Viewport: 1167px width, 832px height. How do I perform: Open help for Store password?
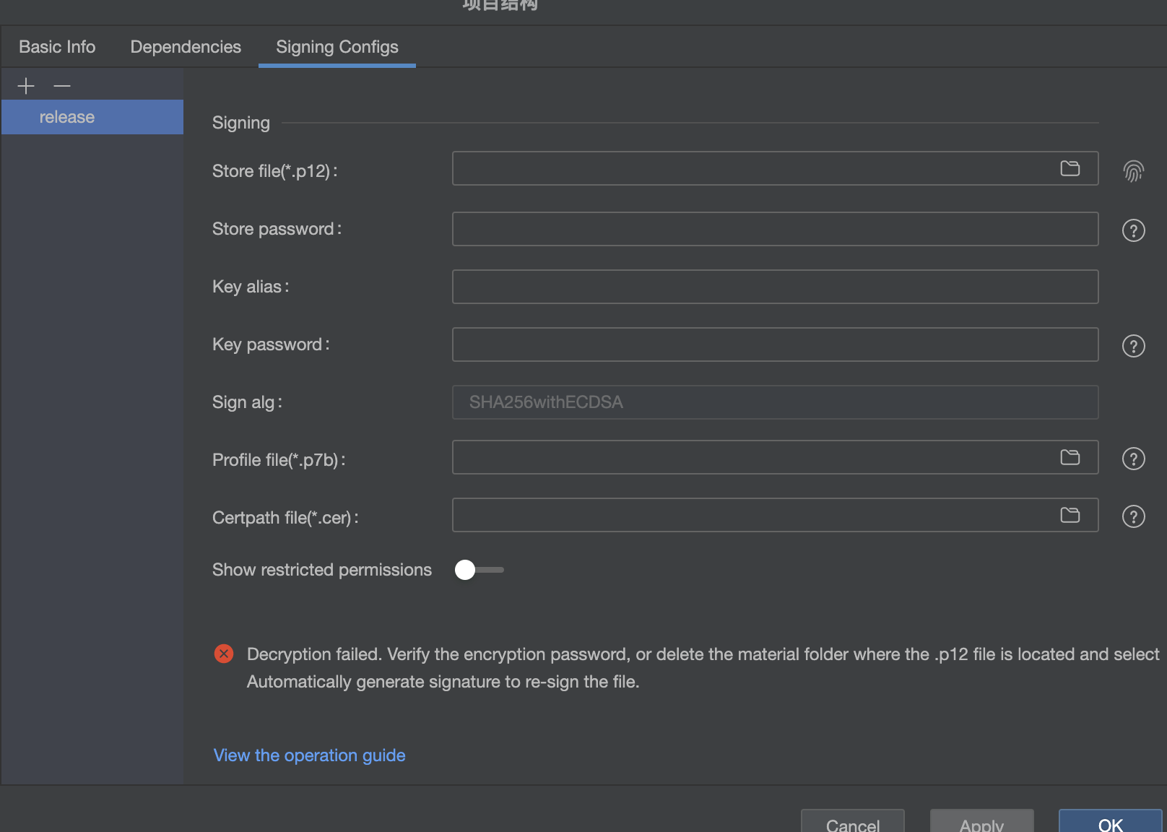[x=1133, y=230]
